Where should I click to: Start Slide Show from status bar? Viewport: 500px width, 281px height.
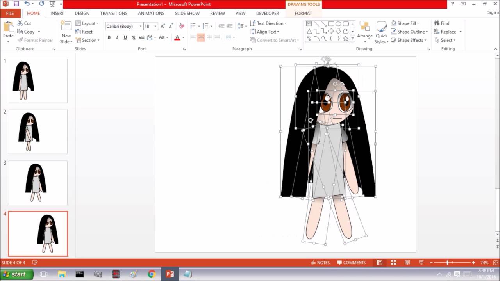click(x=421, y=263)
